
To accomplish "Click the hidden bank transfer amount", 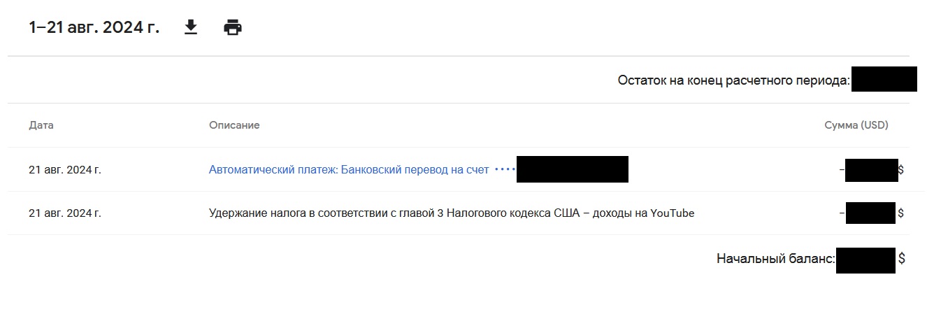I will pos(871,170).
